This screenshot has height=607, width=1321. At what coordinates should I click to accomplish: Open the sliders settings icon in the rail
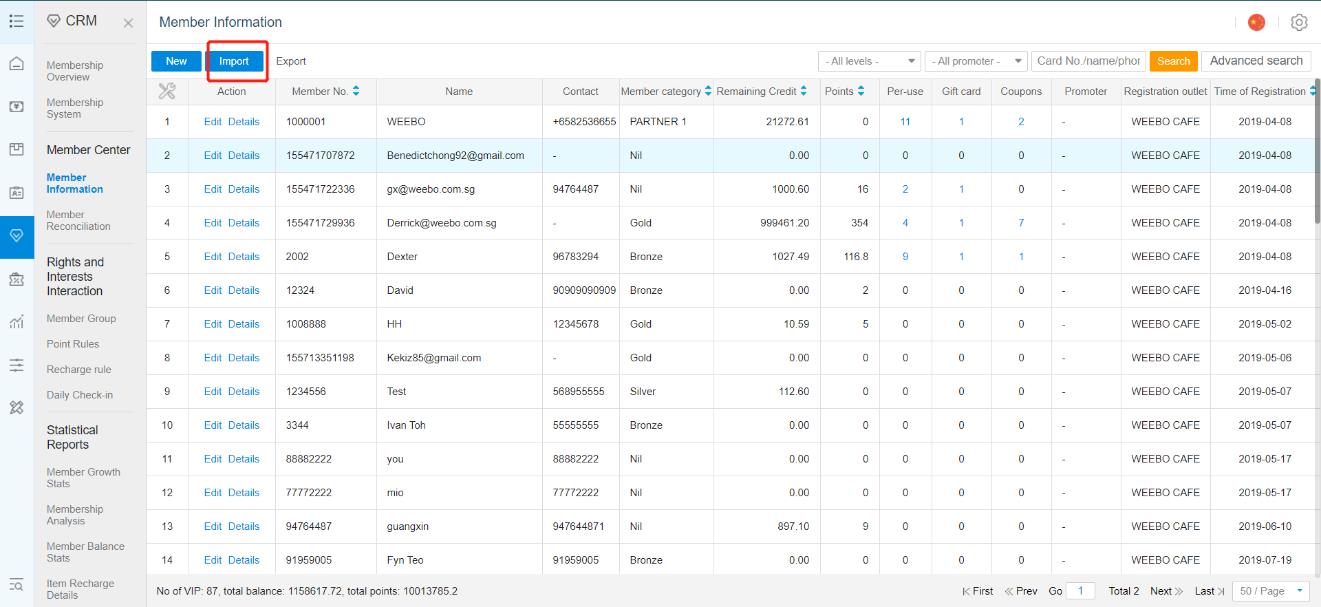tap(17, 365)
